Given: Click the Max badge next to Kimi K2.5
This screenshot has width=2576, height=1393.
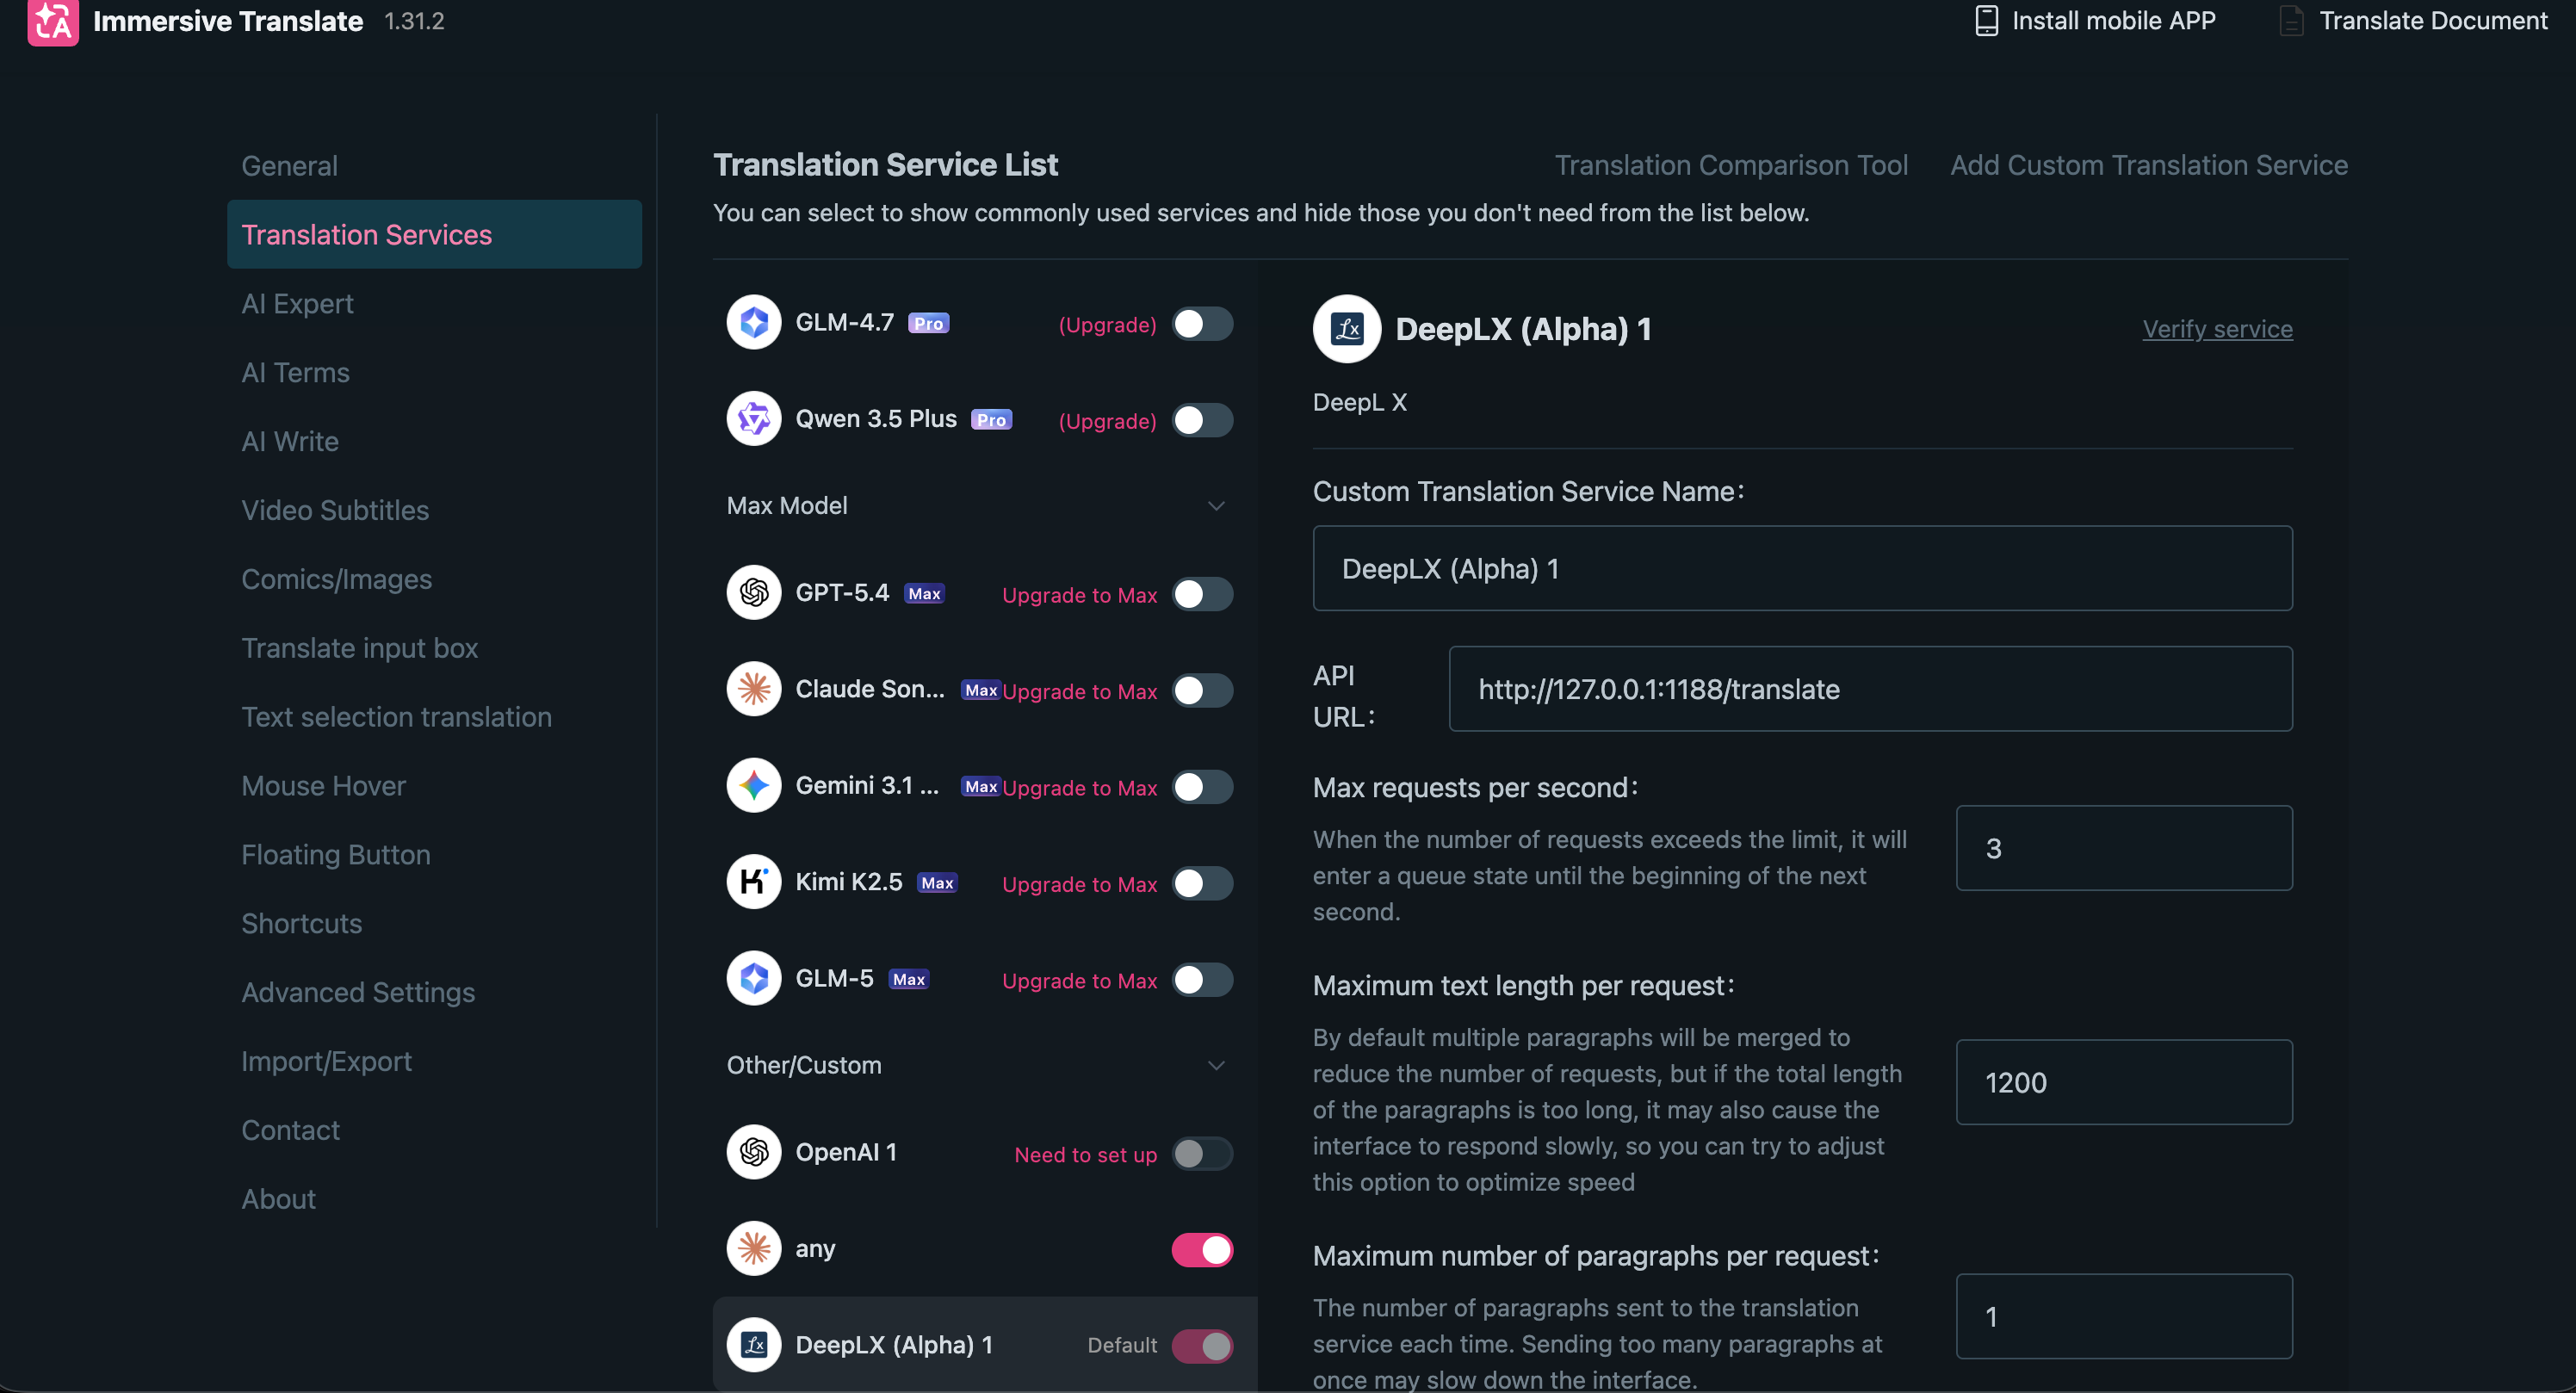Looking at the screenshot, I should tap(937, 883).
